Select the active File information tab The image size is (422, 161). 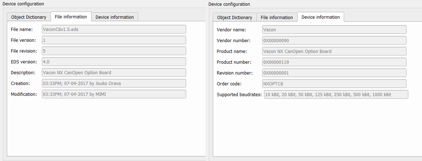tap(71, 17)
